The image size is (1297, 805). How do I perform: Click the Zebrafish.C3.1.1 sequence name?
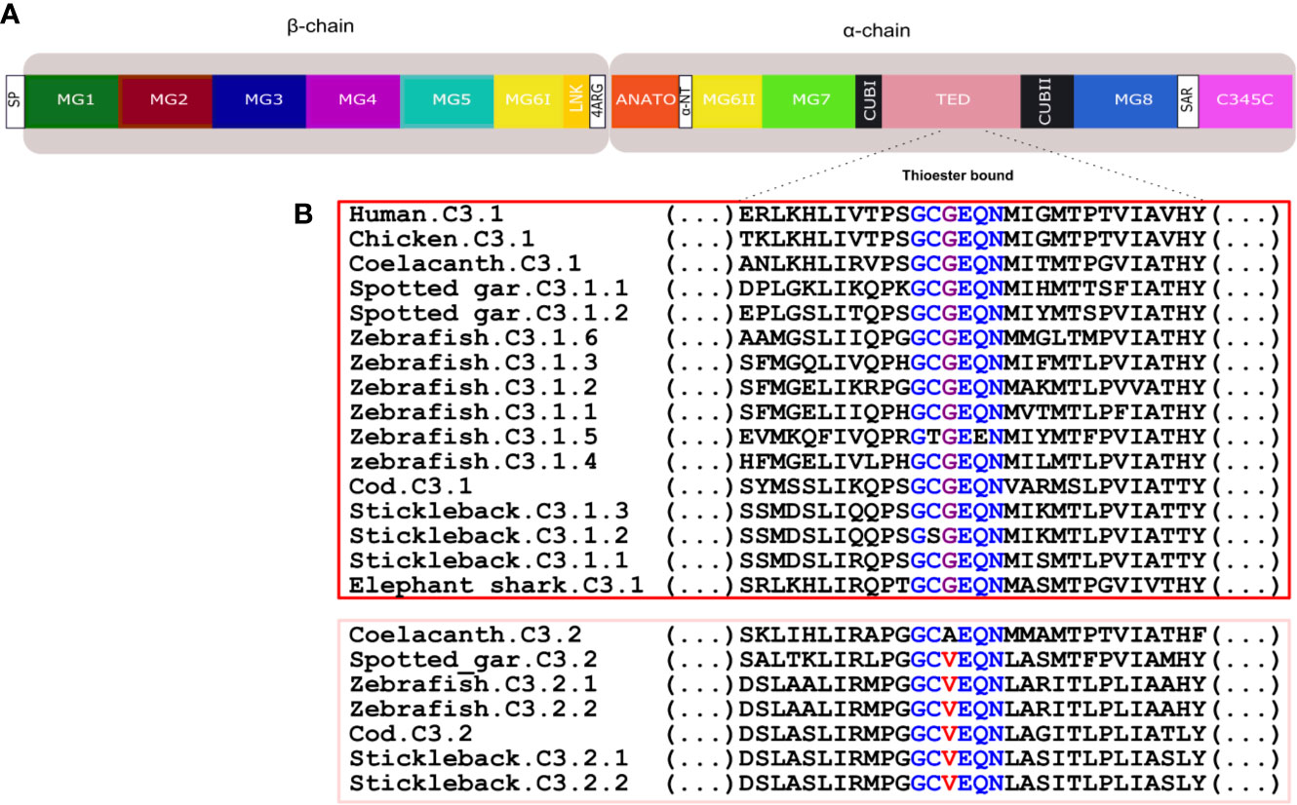[473, 412]
